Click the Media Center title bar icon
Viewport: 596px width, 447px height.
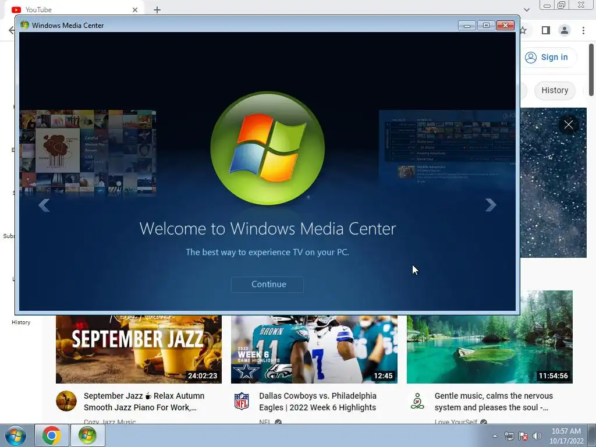point(24,25)
